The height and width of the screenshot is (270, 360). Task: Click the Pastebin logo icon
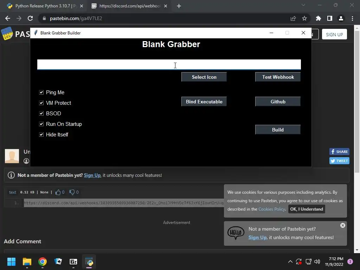click(x=7, y=33)
